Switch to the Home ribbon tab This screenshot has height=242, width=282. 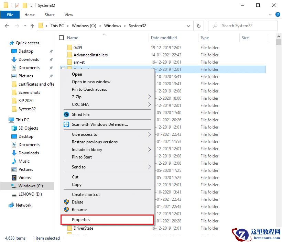(x=30, y=15)
